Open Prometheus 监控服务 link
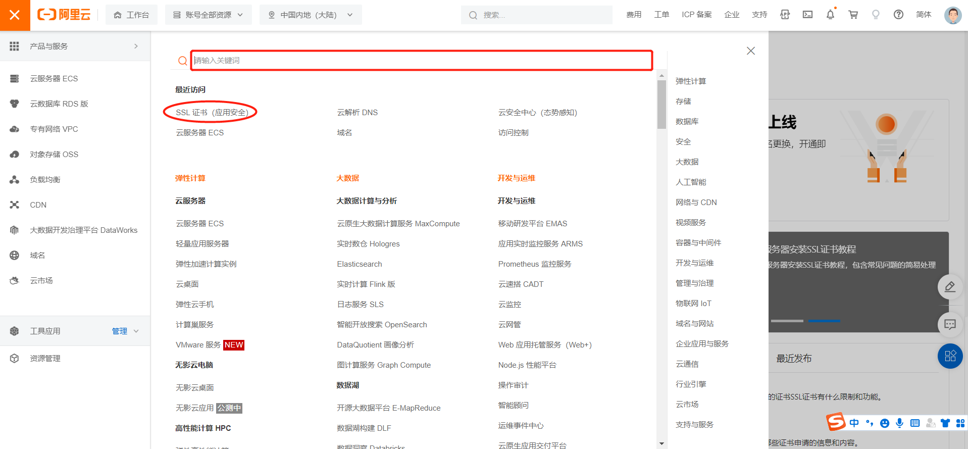This screenshot has height=449, width=968. [x=535, y=264]
